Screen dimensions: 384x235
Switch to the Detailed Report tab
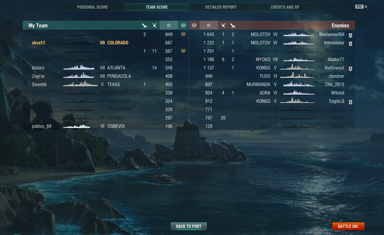[x=221, y=7]
